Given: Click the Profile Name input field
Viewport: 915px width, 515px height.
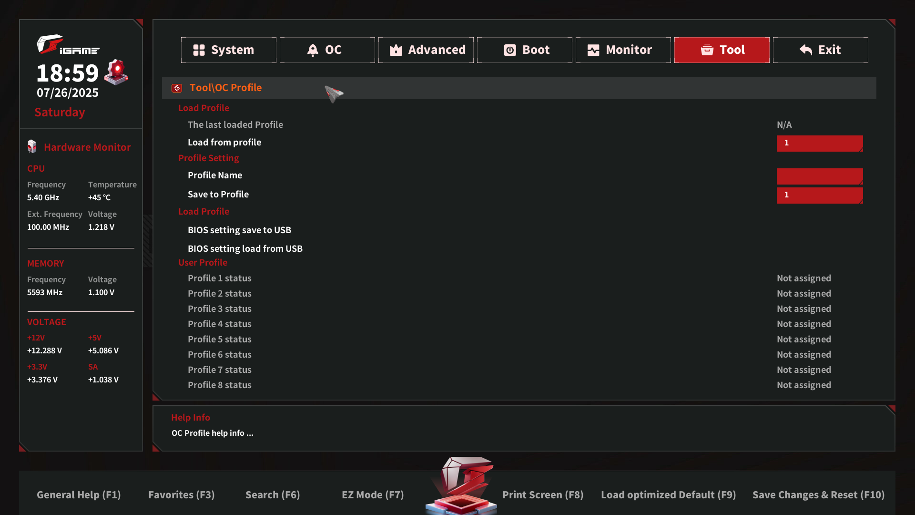Looking at the screenshot, I should pyautogui.click(x=819, y=176).
